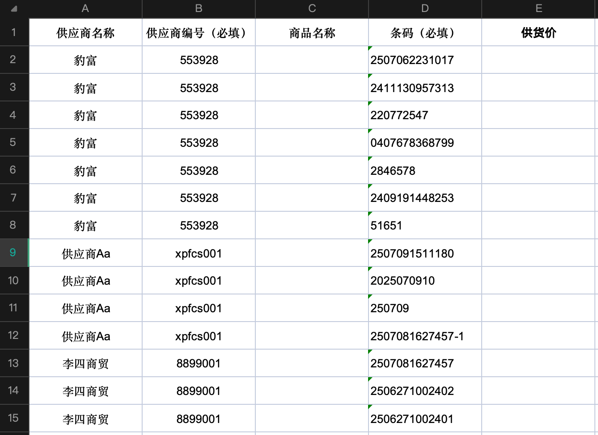598x435 pixels.
Task: Click the green note marker on barcode 2507062231017
Action: point(370,48)
